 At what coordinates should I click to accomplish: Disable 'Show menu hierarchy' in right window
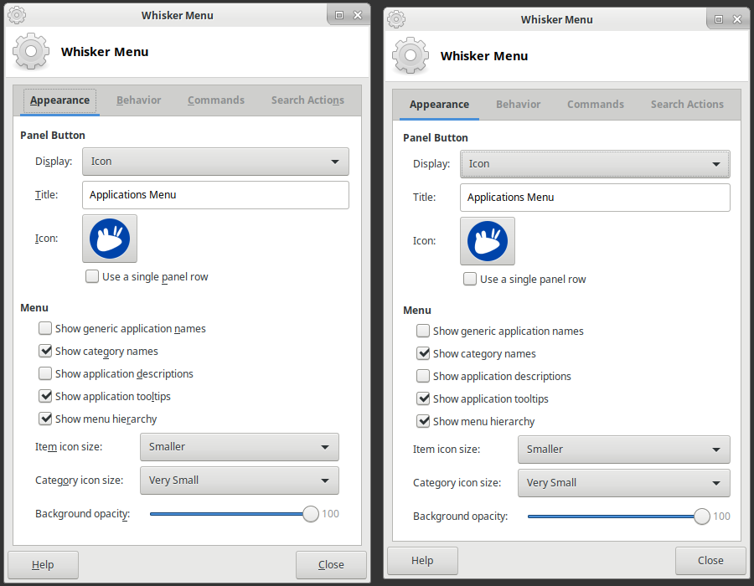tap(423, 422)
